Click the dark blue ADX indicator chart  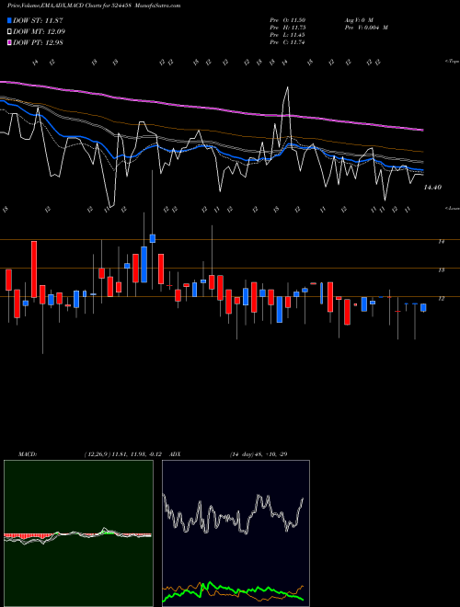coord(236,533)
